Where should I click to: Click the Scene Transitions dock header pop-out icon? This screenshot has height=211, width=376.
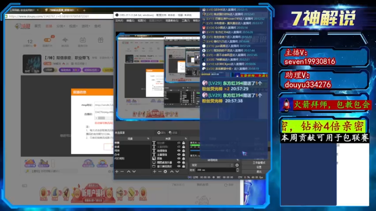pyautogui.click(x=238, y=160)
